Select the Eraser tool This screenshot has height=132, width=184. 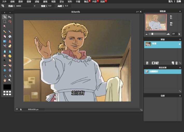(x=5, y=36)
